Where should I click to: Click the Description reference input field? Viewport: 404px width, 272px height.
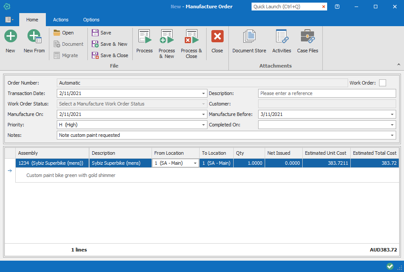327,93
